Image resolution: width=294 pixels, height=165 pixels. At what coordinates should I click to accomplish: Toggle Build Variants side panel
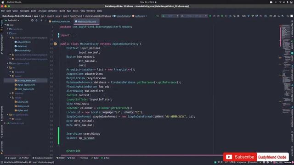pyautogui.click(x=2, y=113)
